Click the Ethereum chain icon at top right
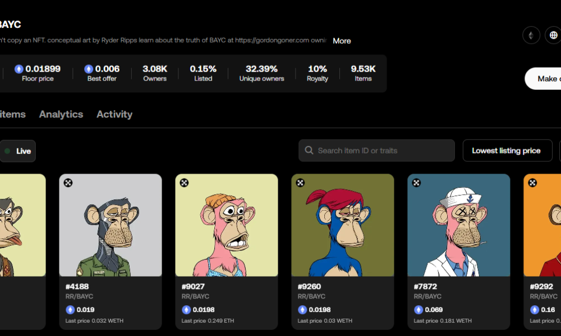Image resolution: width=561 pixels, height=336 pixels. [531, 35]
